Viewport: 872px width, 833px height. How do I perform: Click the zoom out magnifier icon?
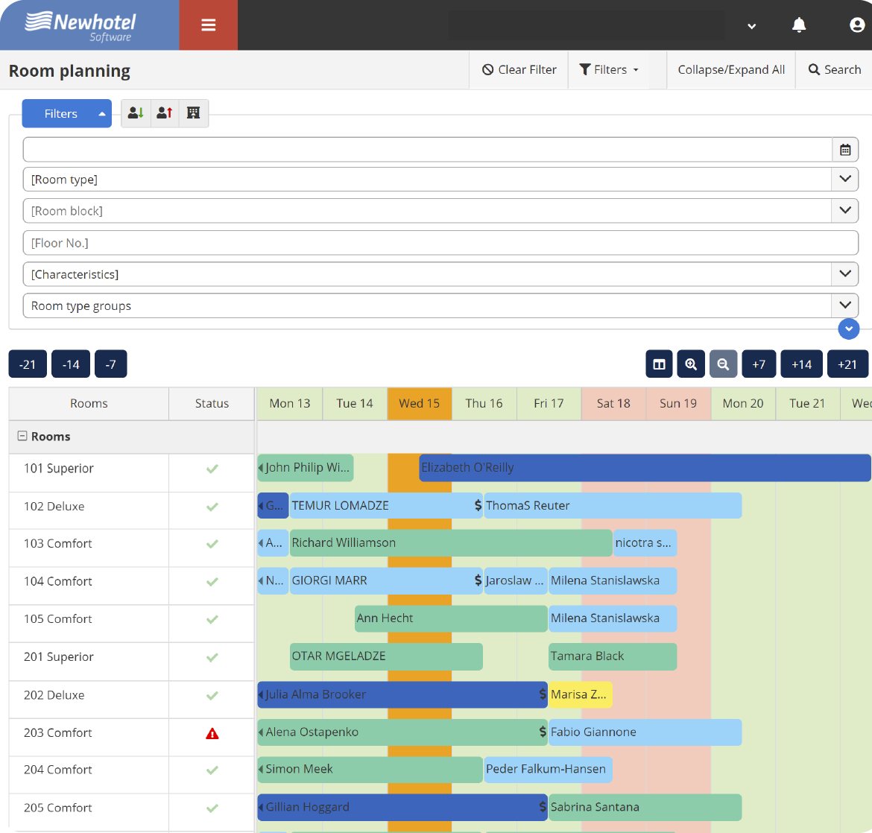click(x=723, y=364)
